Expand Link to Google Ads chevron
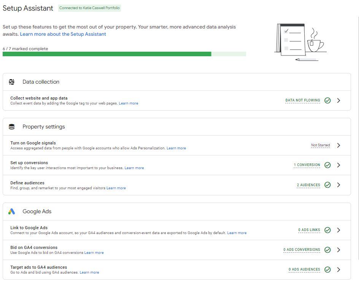This screenshot has height=282, width=359. tap(338, 230)
